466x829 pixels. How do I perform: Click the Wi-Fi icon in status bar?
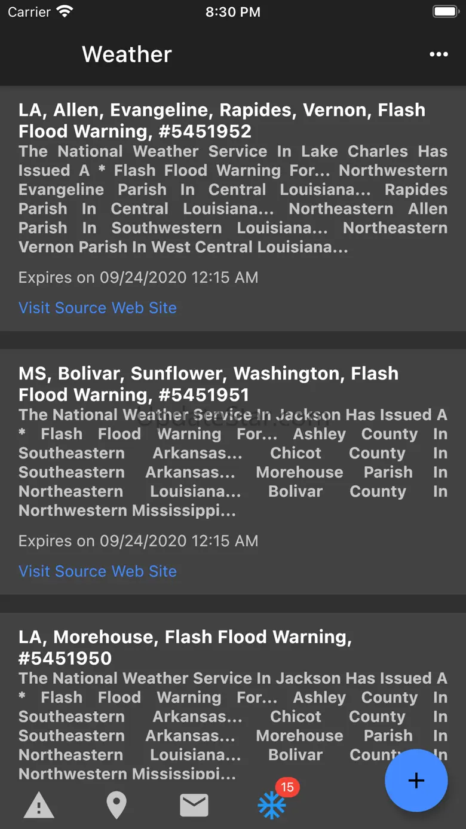65,12
